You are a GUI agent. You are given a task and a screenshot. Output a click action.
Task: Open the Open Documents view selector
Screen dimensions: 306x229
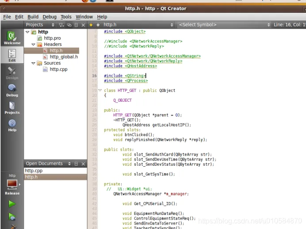[48, 164]
